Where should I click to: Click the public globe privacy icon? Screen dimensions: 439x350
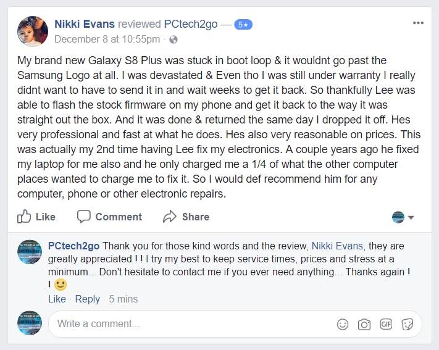coord(174,40)
